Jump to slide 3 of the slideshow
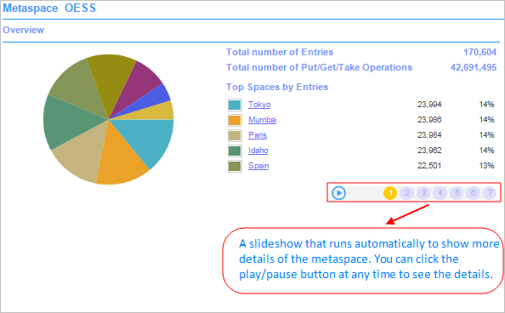The height and width of the screenshot is (313, 505). pyautogui.click(x=423, y=193)
